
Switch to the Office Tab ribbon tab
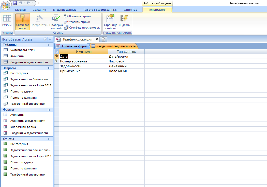(130, 10)
